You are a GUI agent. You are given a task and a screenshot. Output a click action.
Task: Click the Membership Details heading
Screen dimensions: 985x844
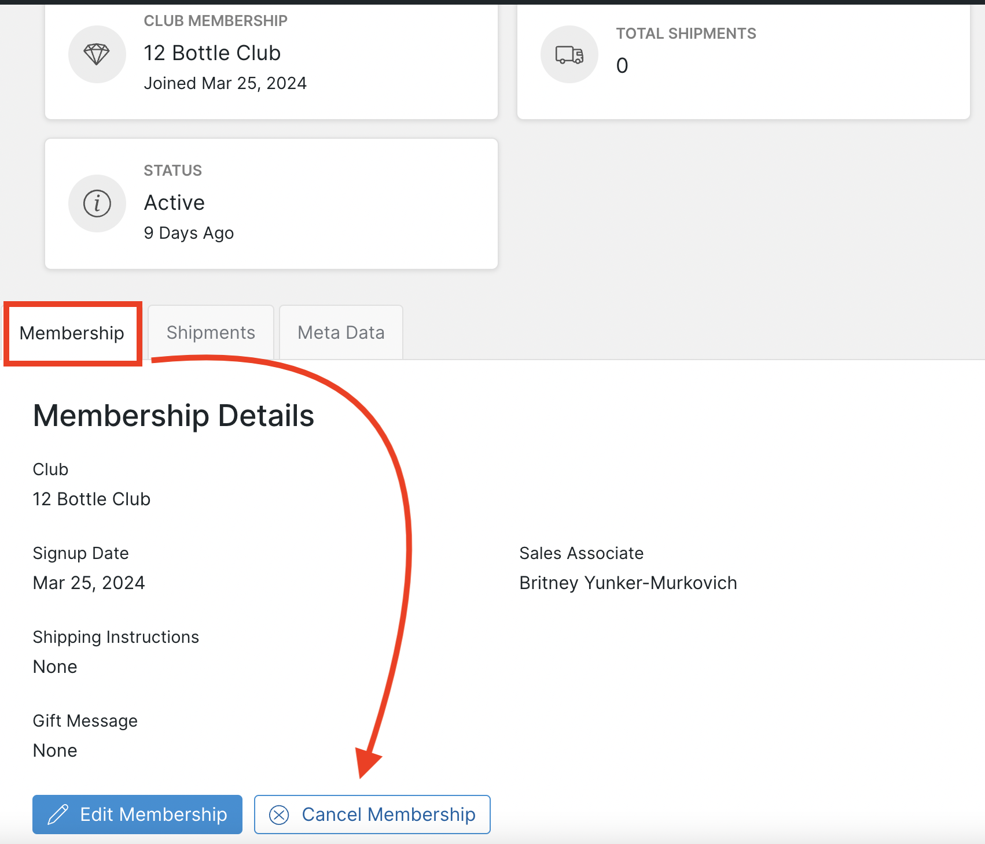pos(173,414)
